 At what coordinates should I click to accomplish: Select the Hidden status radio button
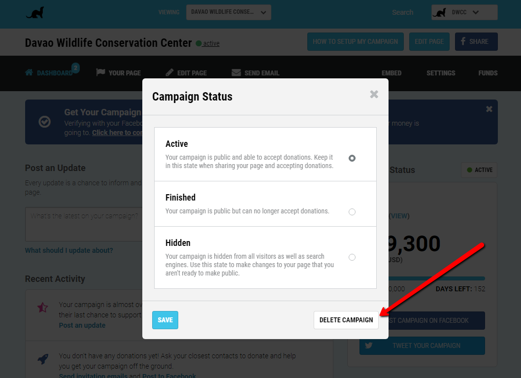point(352,257)
